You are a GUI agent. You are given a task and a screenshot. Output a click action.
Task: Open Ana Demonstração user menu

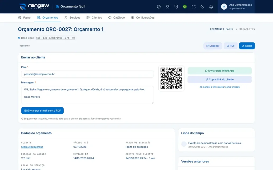(236, 7)
